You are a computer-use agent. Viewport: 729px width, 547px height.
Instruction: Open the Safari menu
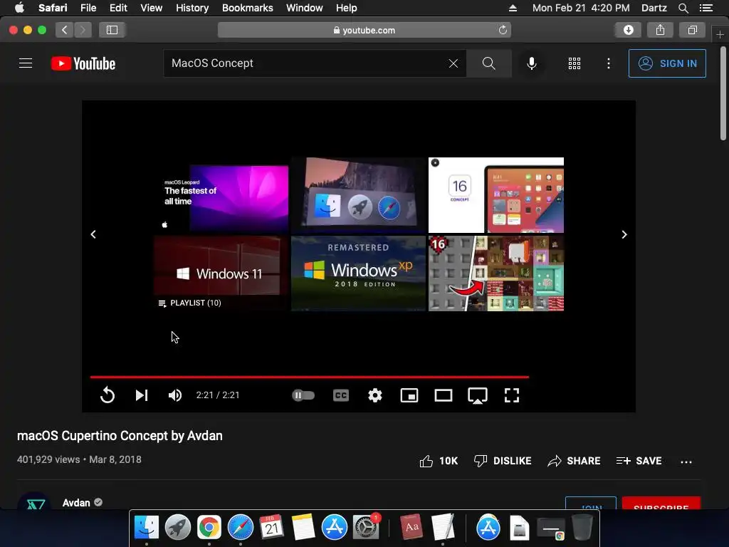pyautogui.click(x=53, y=8)
